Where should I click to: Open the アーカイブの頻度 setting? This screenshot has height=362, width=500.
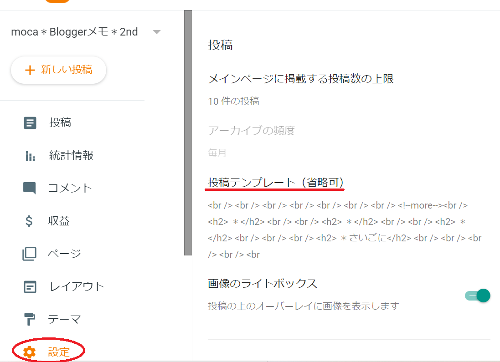pos(251,131)
